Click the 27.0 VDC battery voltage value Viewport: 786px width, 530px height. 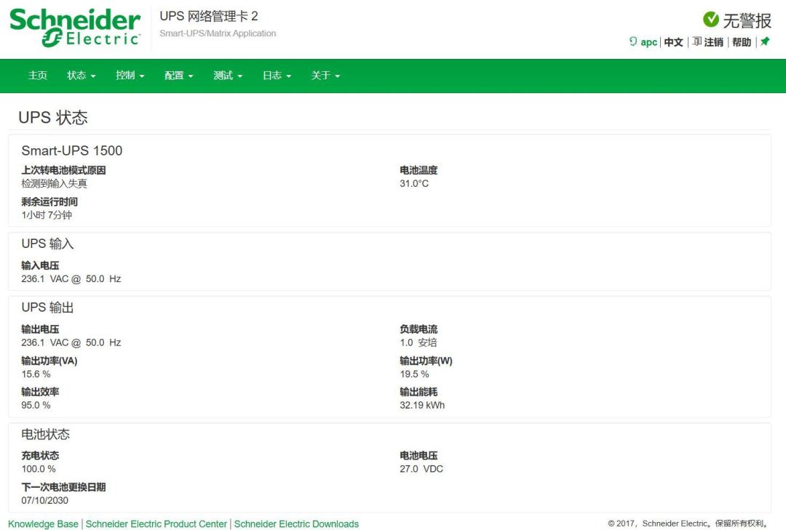click(421, 470)
